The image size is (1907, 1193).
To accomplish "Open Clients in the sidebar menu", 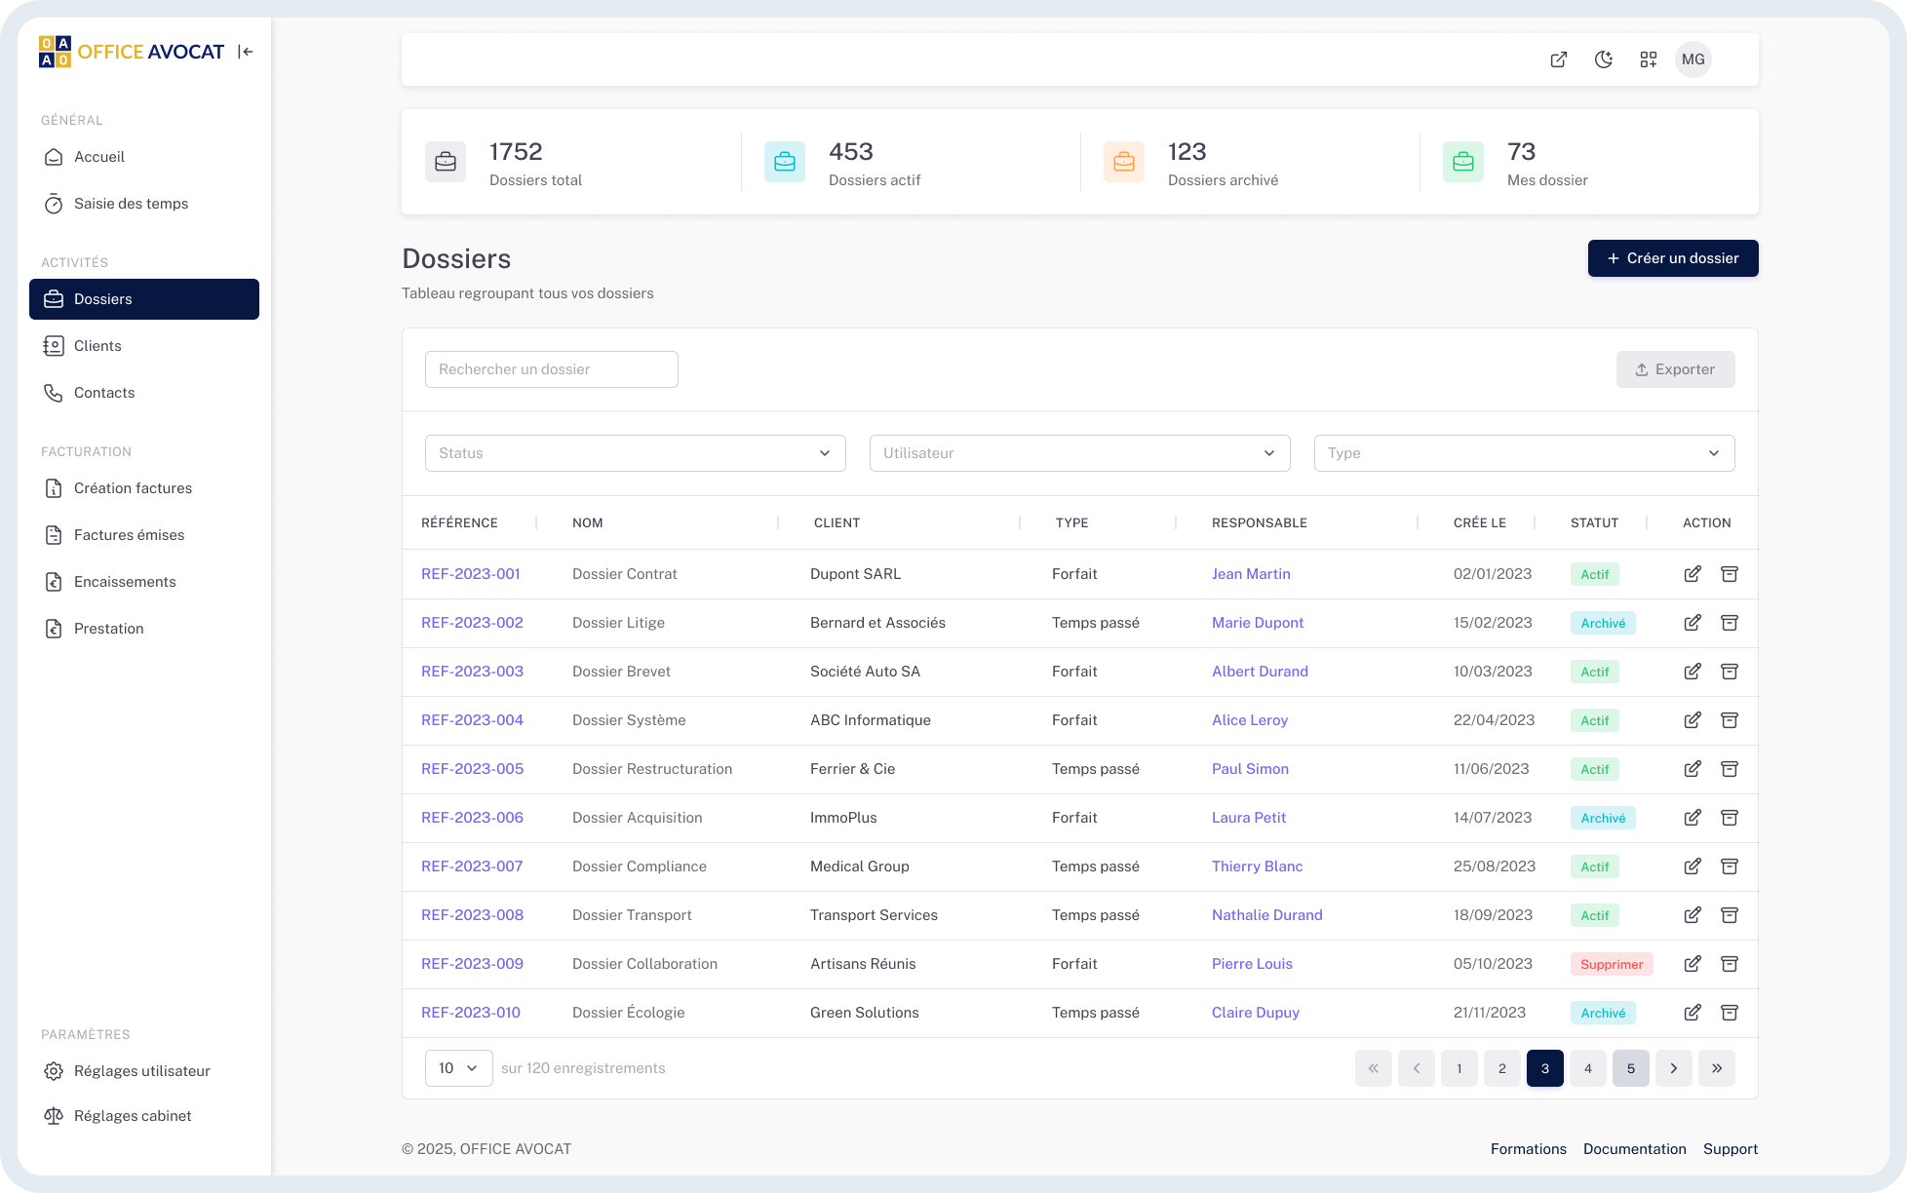I will click(97, 346).
